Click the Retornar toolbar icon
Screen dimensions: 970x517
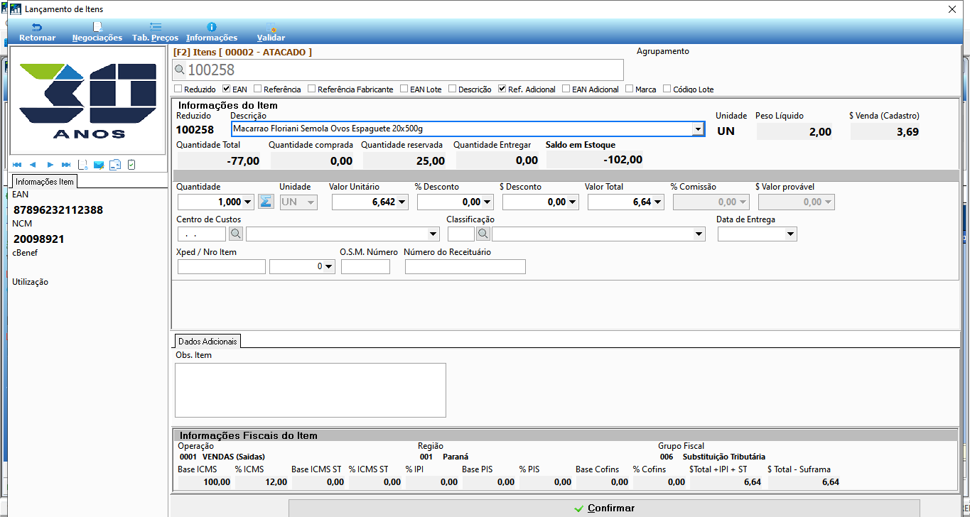click(x=37, y=32)
